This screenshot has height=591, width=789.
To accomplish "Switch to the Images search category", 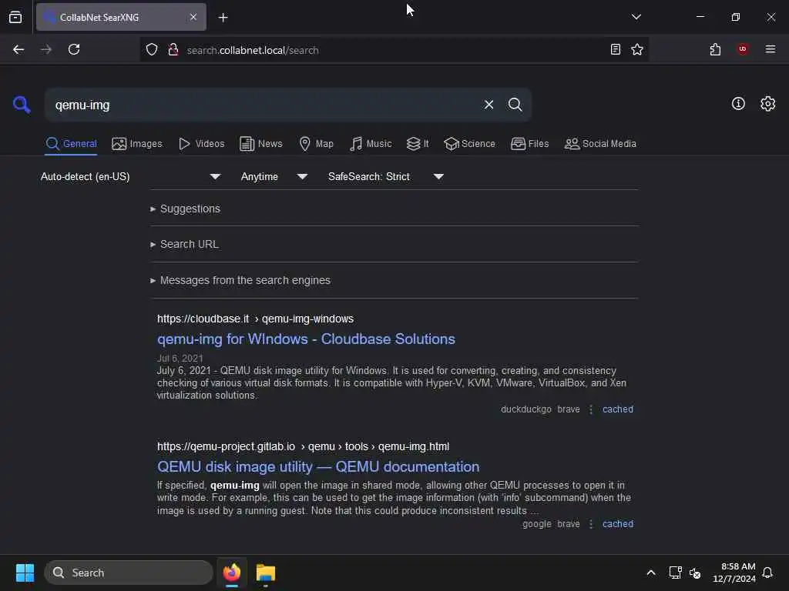I will pyautogui.click(x=137, y=144).
